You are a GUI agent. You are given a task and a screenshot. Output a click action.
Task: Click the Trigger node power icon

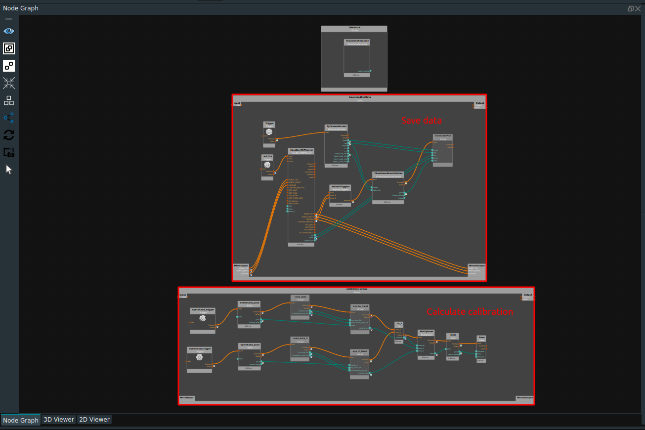coord(269,132)
